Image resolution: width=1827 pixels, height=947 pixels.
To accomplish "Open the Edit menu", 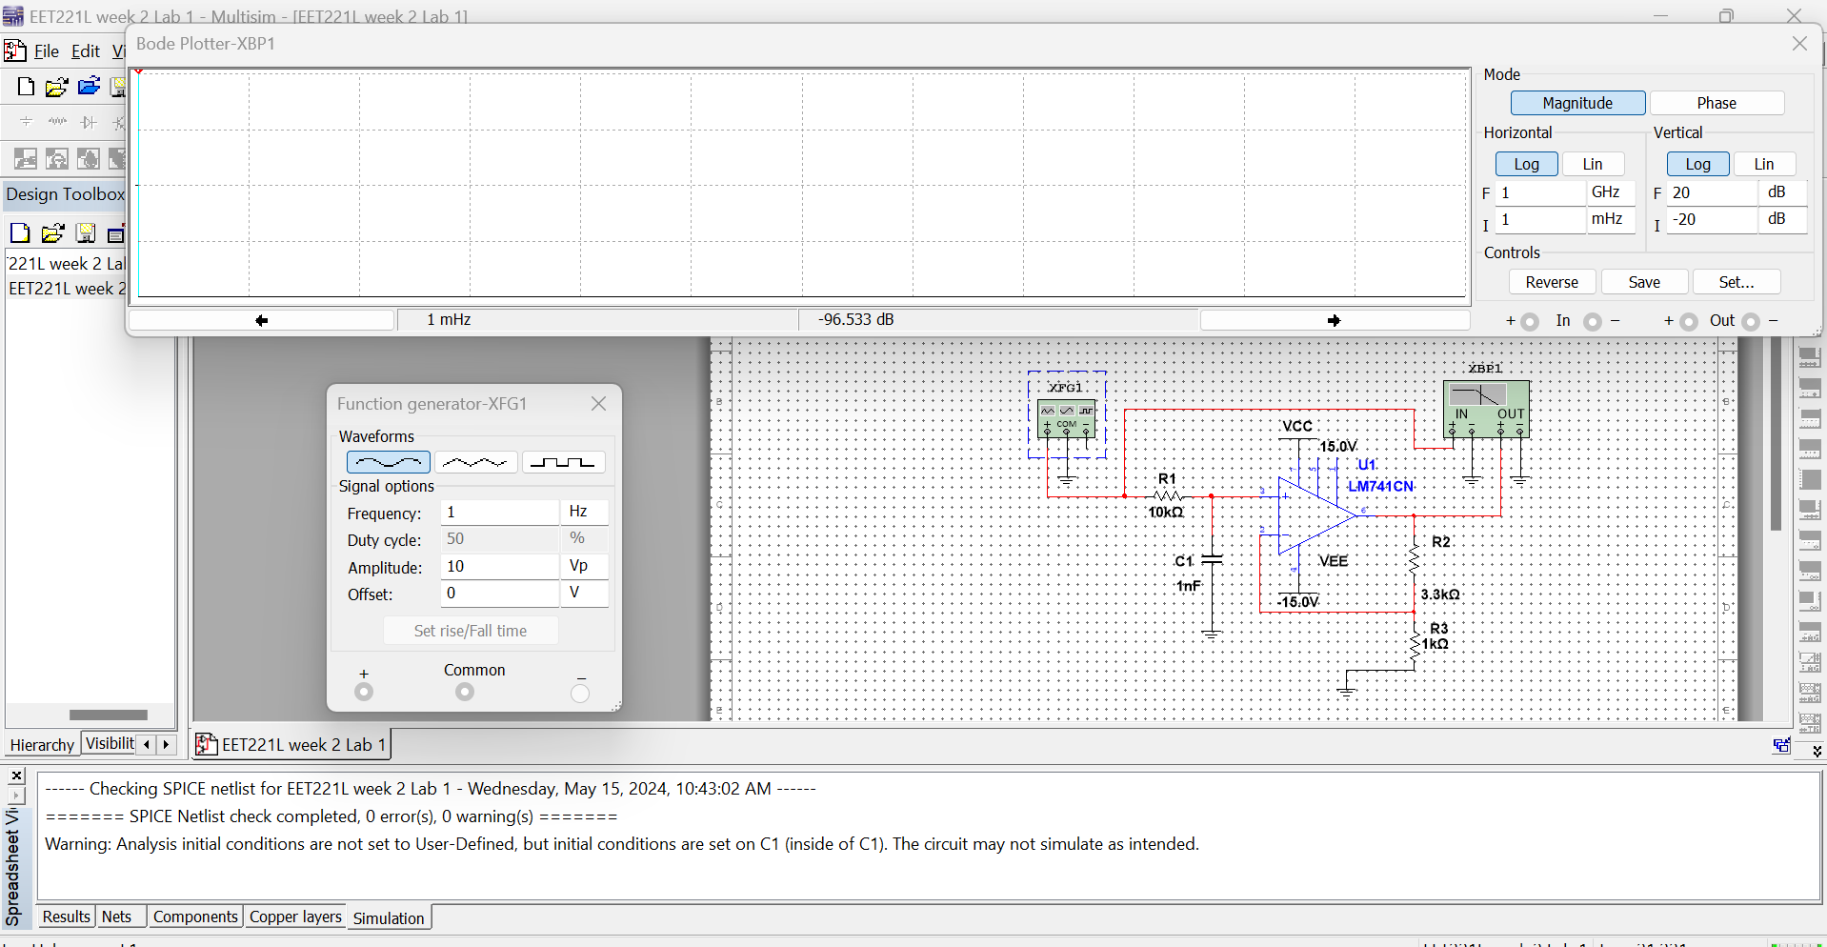I will pos(85,50).
